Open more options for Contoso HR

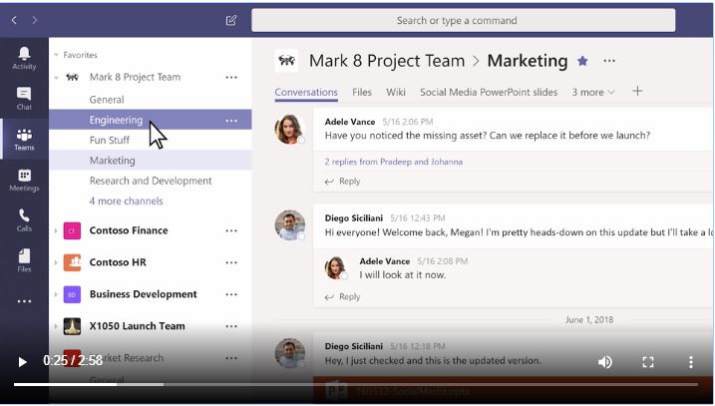[x=231, y=262]
